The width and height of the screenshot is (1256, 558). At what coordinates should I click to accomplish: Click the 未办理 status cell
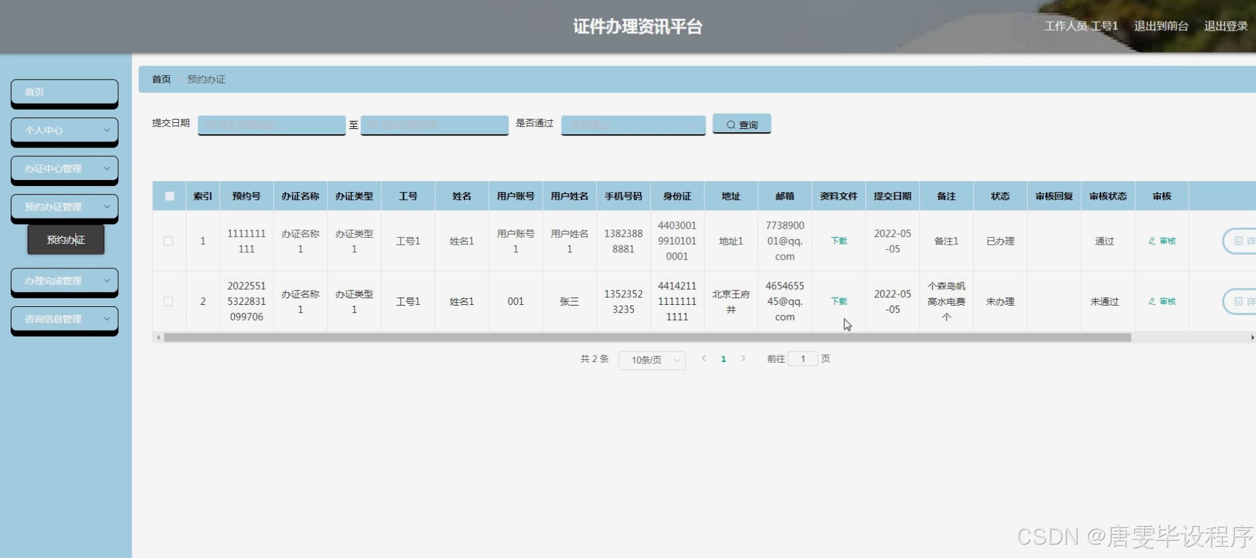(x=1001, y=302)
